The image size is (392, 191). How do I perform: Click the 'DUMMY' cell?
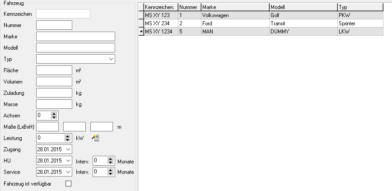tap(303, 32)
